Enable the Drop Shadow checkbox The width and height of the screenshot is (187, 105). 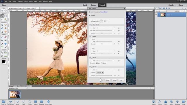pos(92,25)
